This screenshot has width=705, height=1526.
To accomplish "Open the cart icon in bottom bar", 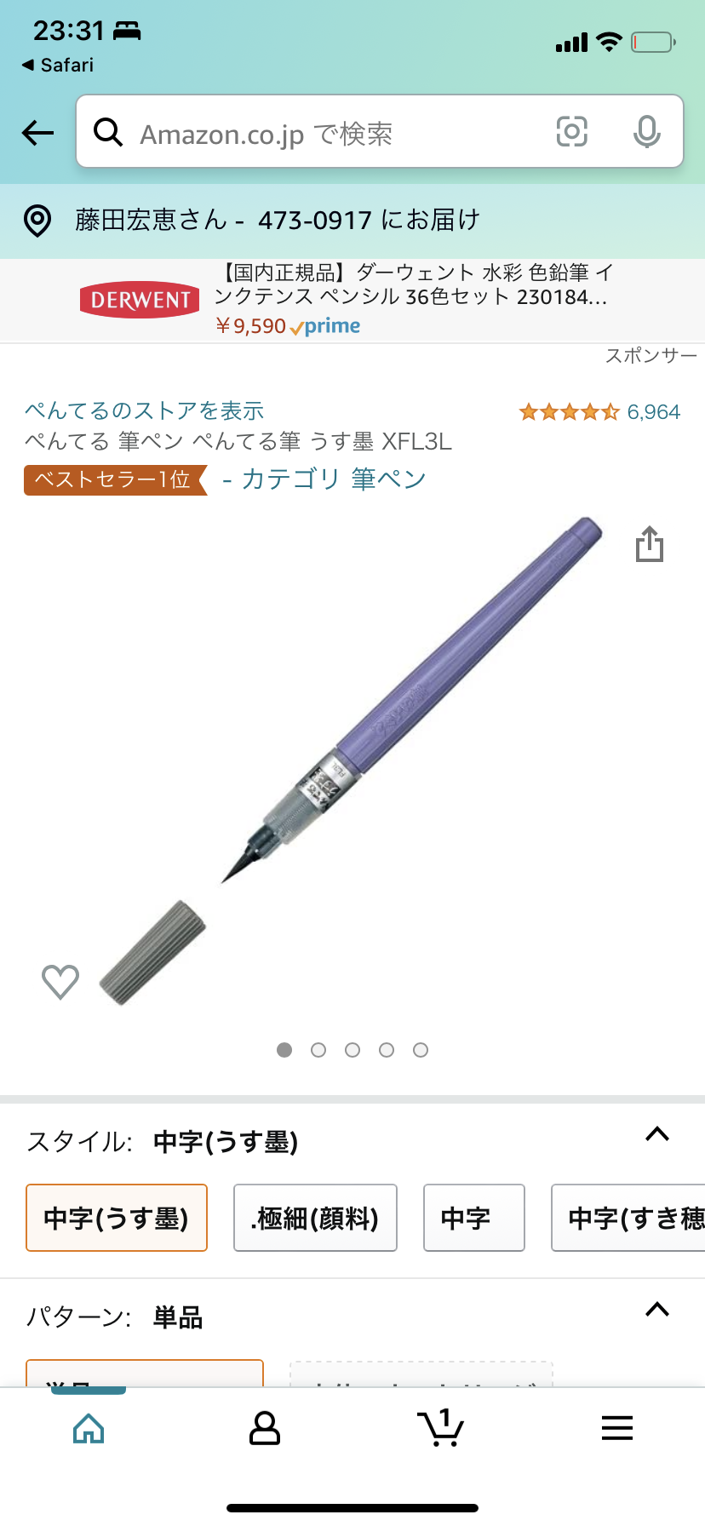I will [x=440, y=1428].
